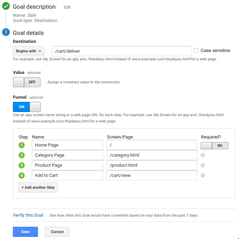Viewport: 239px width, 239px height.
Task: Click the green step 1 number badge
Action: click(22, 145)
